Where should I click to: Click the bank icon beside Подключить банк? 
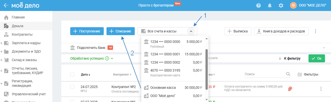click(x=72, y=48)
